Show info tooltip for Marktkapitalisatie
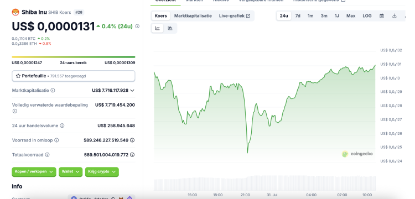The width and height of the screenshot is (415, 199). 53,91
